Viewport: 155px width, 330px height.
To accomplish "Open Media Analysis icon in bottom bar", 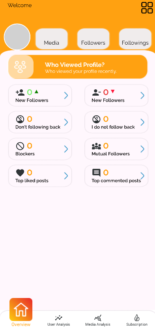I will tap(98, 318).
